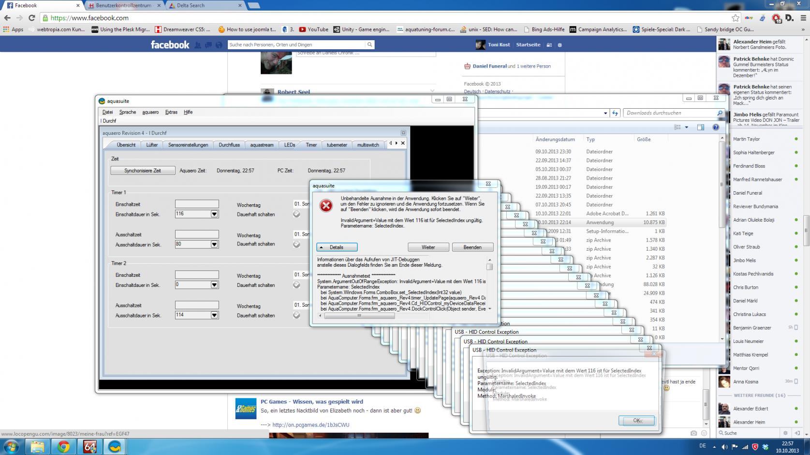Open Explorer view options dropdown arrow
The width and height of the screenshot is (810, 455).
click(687, 128)
